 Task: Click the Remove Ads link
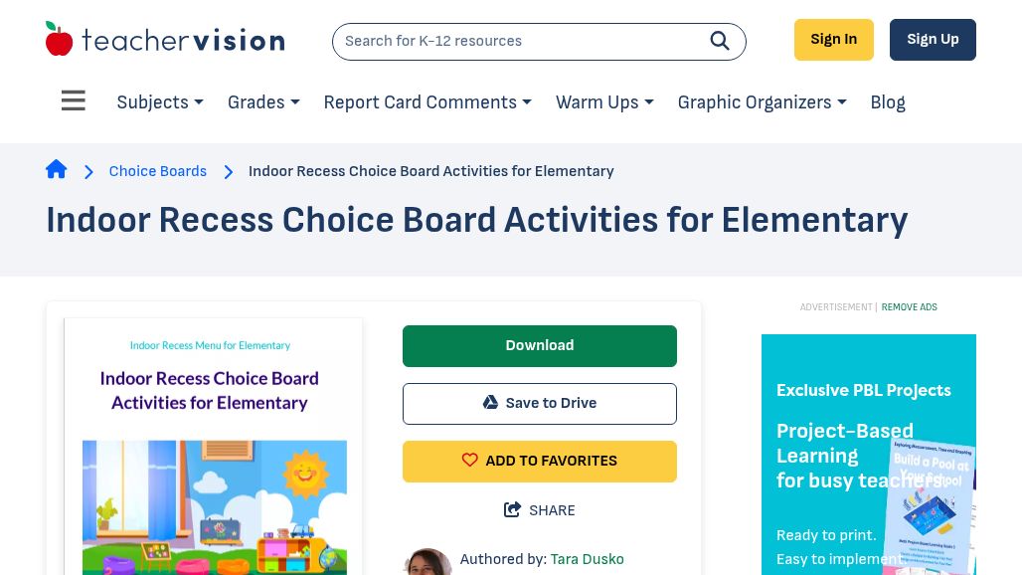tap(910, 307)
